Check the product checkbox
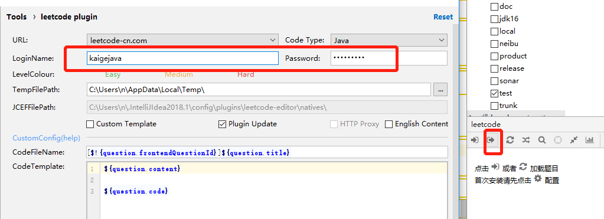The image size is (604, 219). click(494, 56)
